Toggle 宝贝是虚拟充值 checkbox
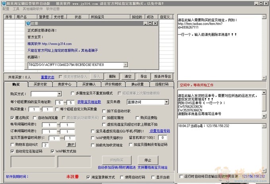 coord(93,131)
